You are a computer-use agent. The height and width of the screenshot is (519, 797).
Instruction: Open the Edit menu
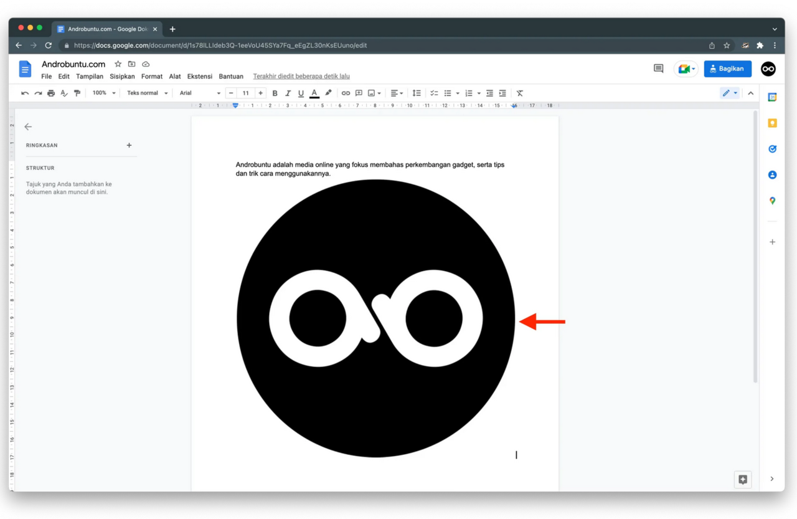click(64, 77)
